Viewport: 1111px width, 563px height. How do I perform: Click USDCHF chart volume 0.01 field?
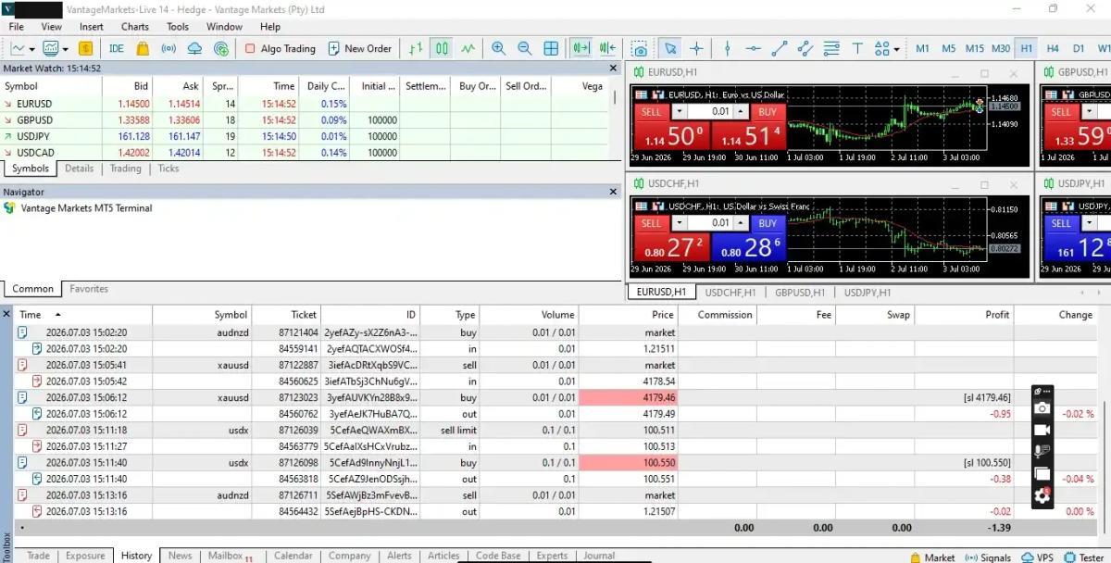(710, 223)
